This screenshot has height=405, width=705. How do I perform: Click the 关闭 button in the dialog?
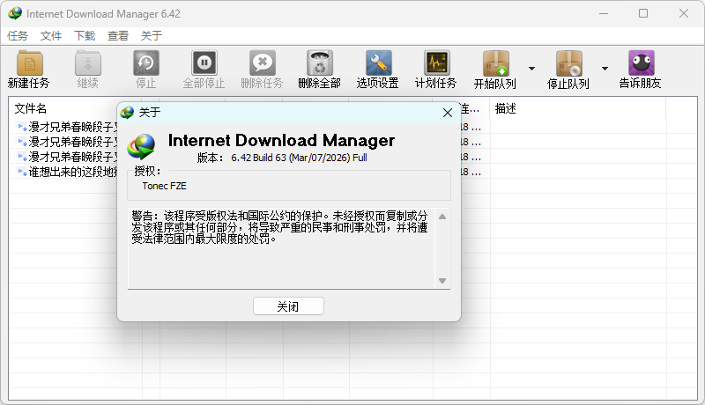288,306
